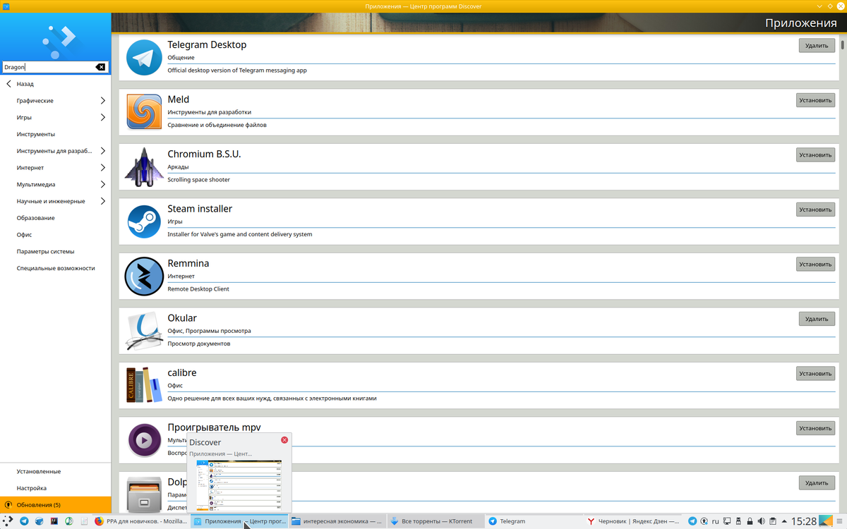Viewport: 847px width, 529px height.
Task: Remove Telegram Desktop with Удалить
Action: (817, 46)
